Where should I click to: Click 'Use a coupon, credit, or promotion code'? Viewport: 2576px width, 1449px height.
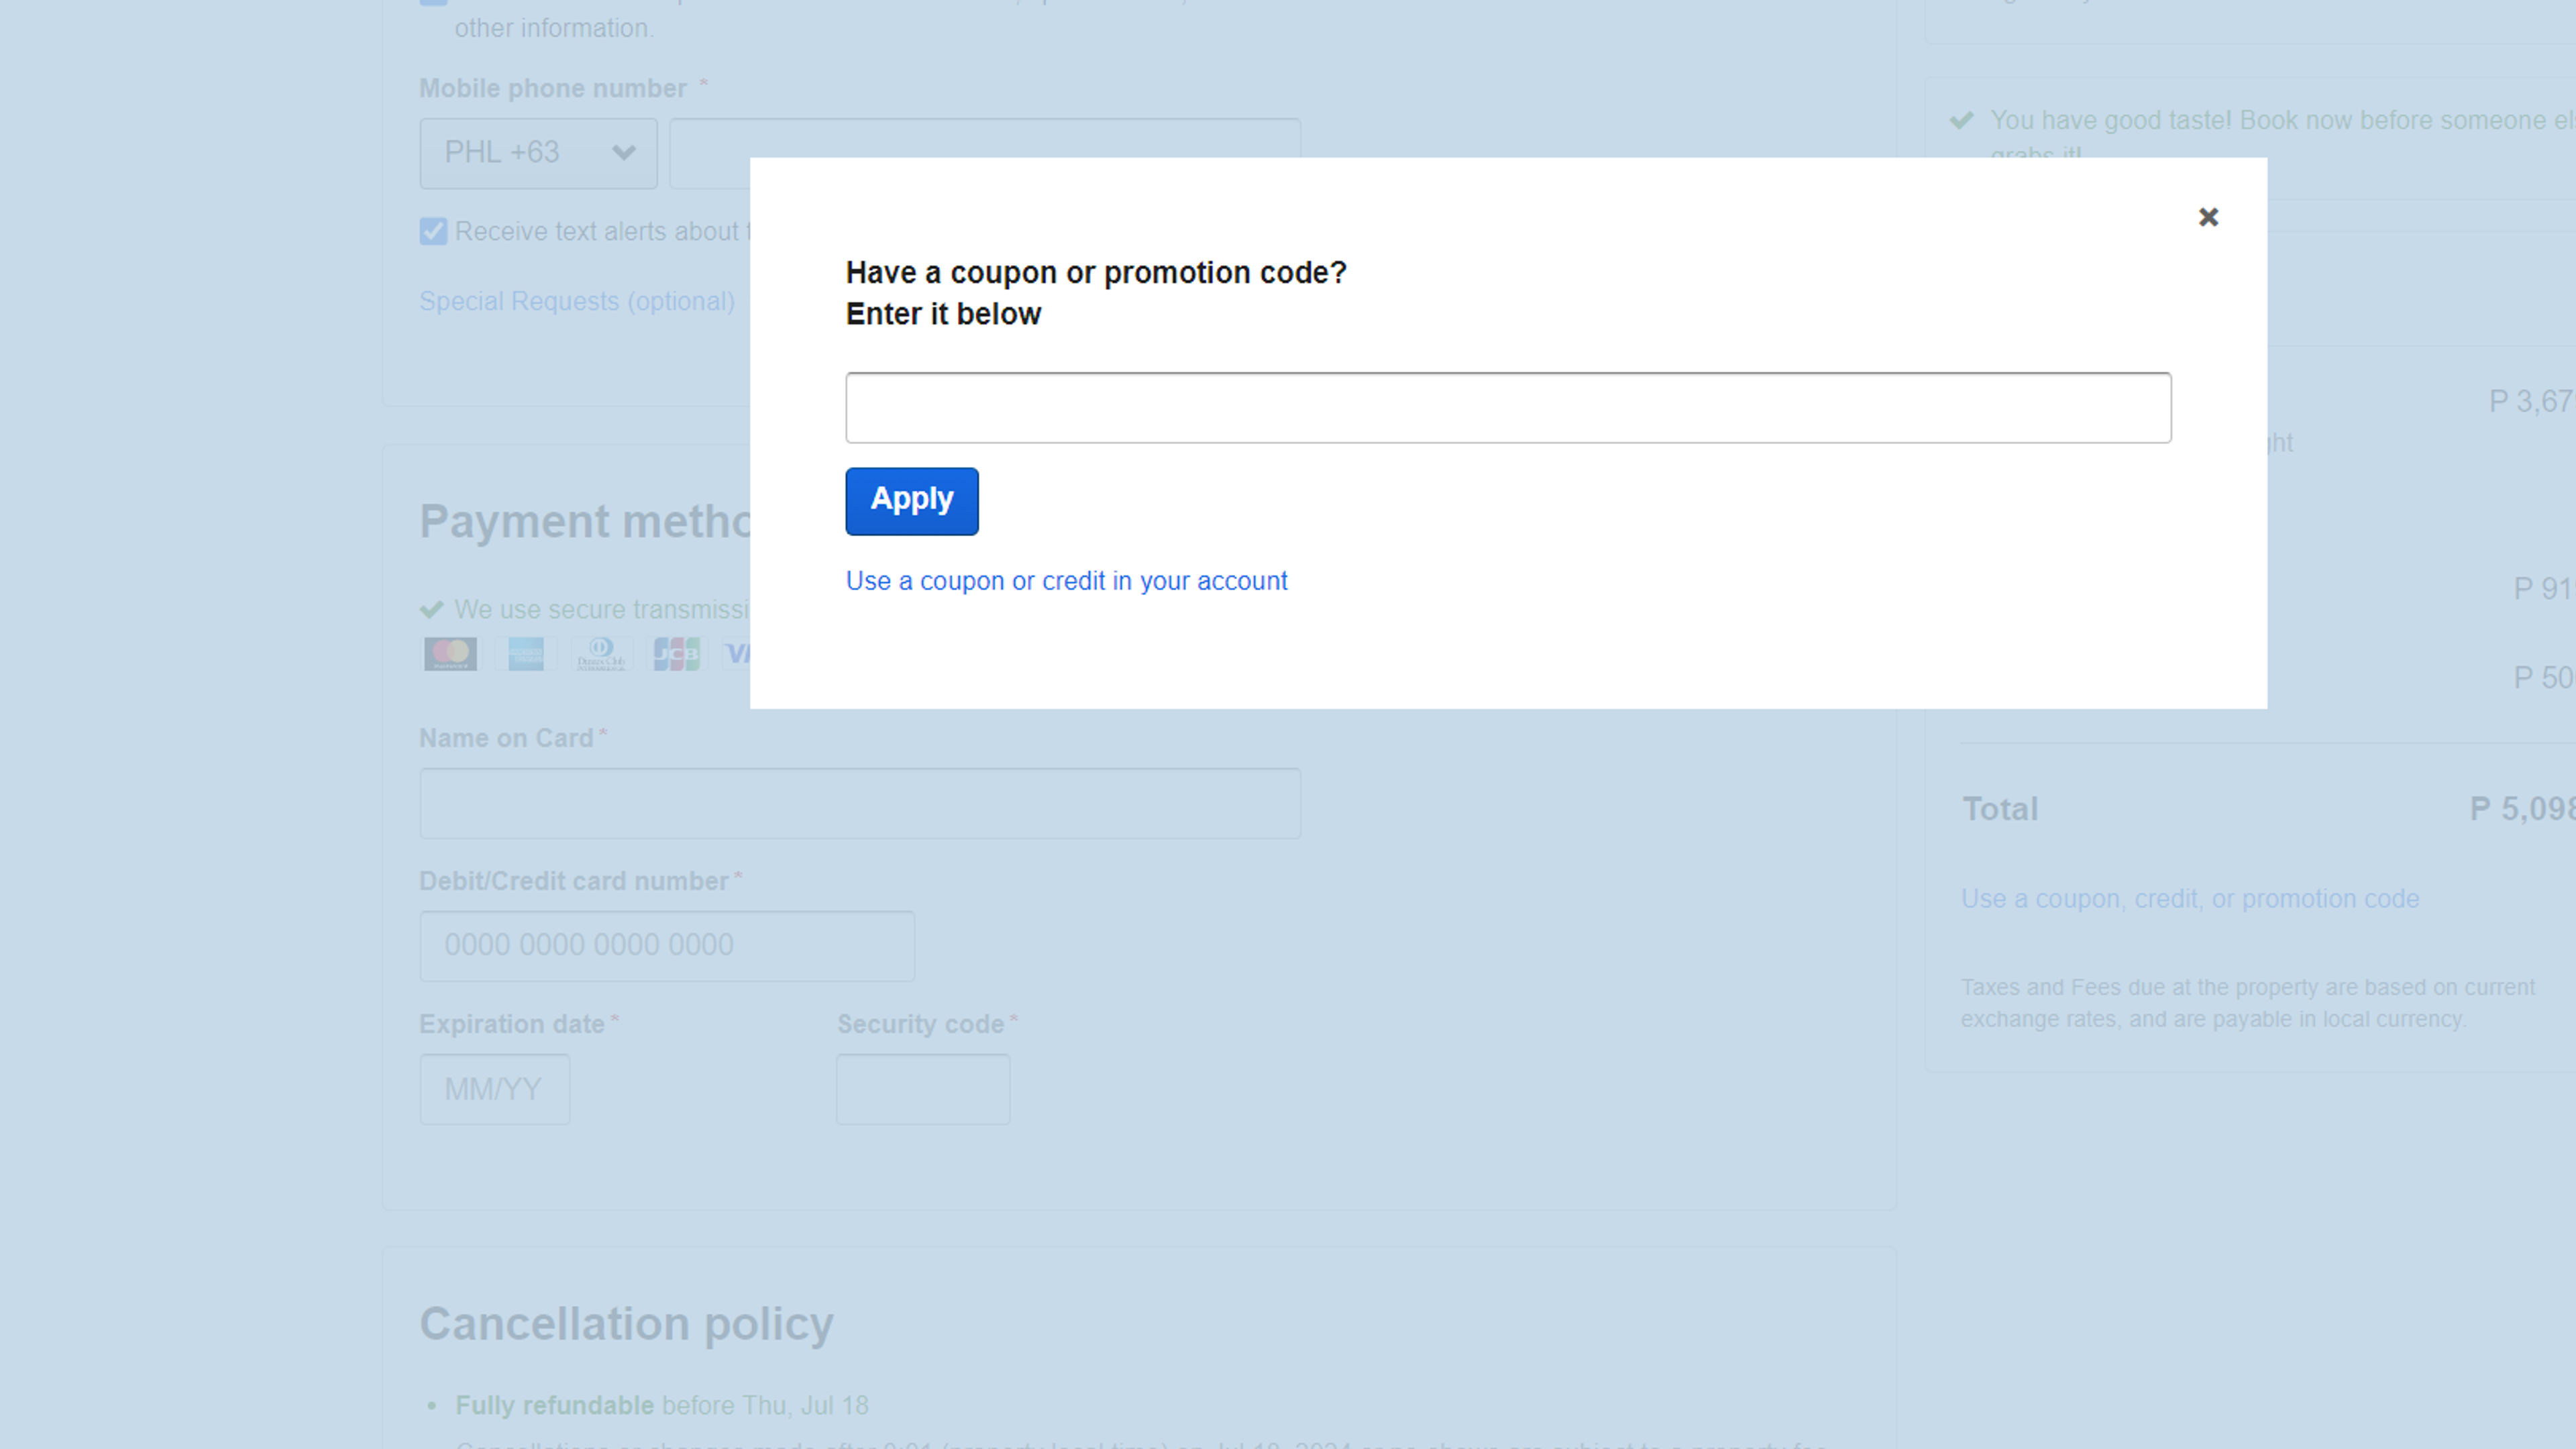click(2190, 899)
